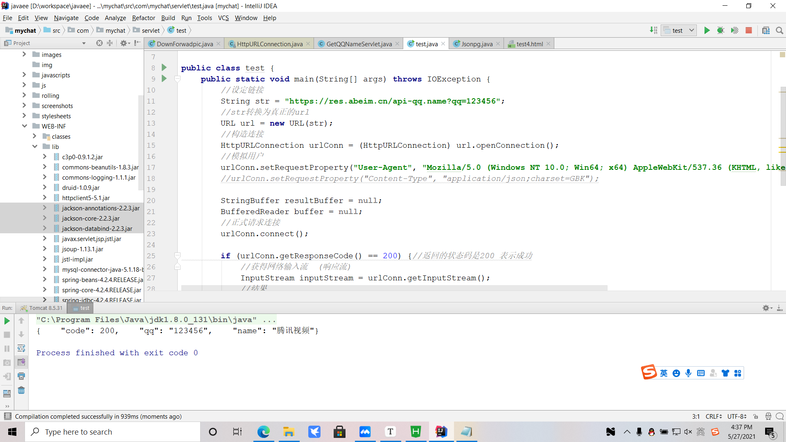Open Project panel settings gear
This screenshot has height=442, width=786.
(x=124, y=43)
